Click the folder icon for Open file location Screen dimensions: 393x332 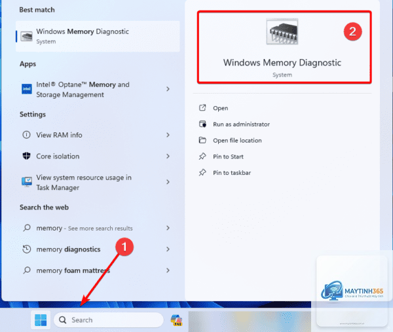point(202,140)
